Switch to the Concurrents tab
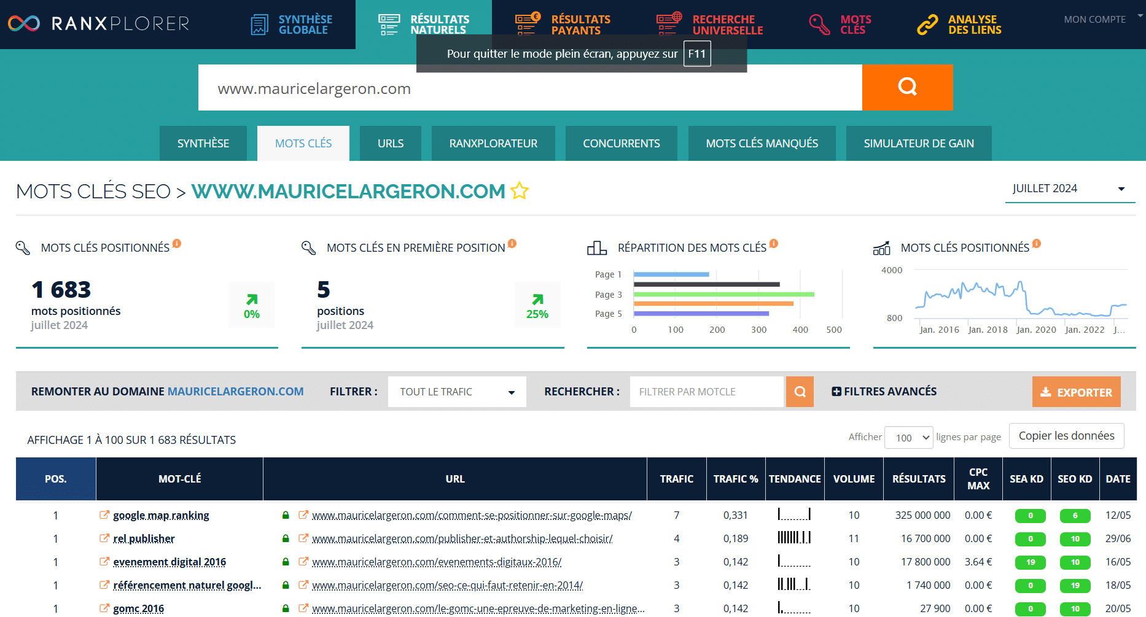The image size is (1146, 617). (x=621, y=144)
